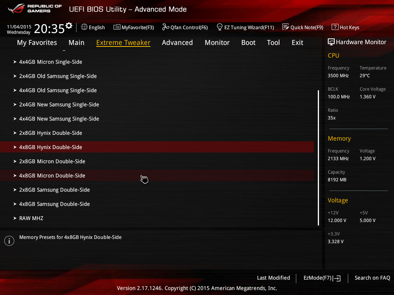
Task: Click +12V reading 12.000 V
Action: (337, 220)
